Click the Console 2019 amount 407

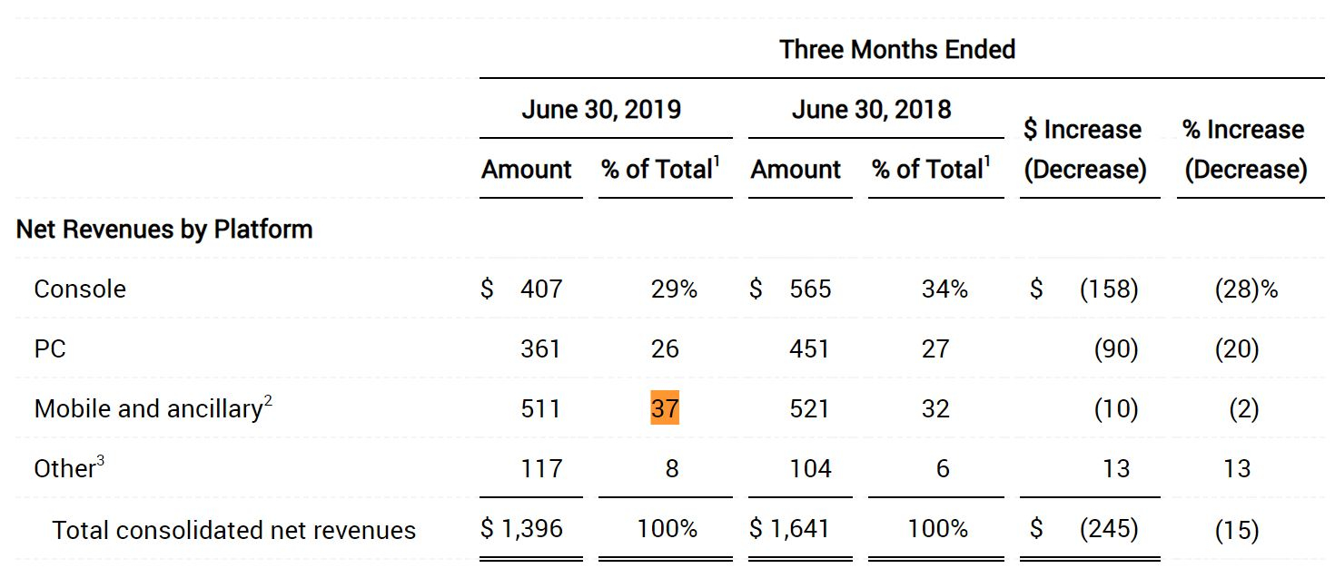coord(541,289)
